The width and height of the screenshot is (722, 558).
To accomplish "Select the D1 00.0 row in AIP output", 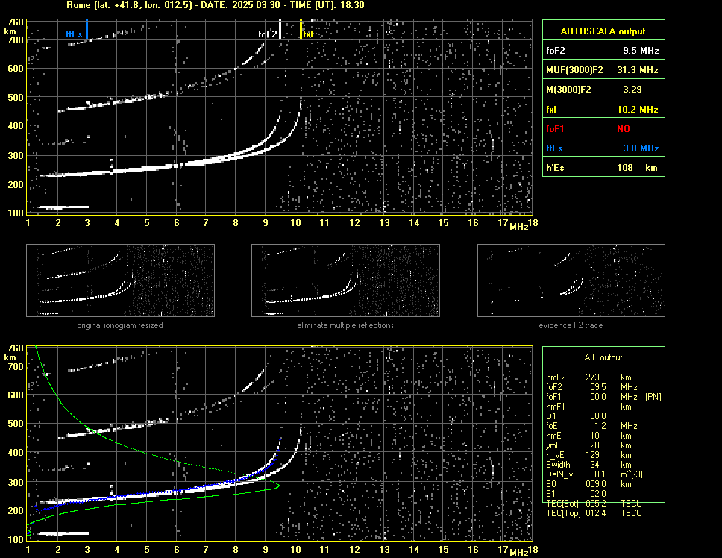I will (576, 416).
